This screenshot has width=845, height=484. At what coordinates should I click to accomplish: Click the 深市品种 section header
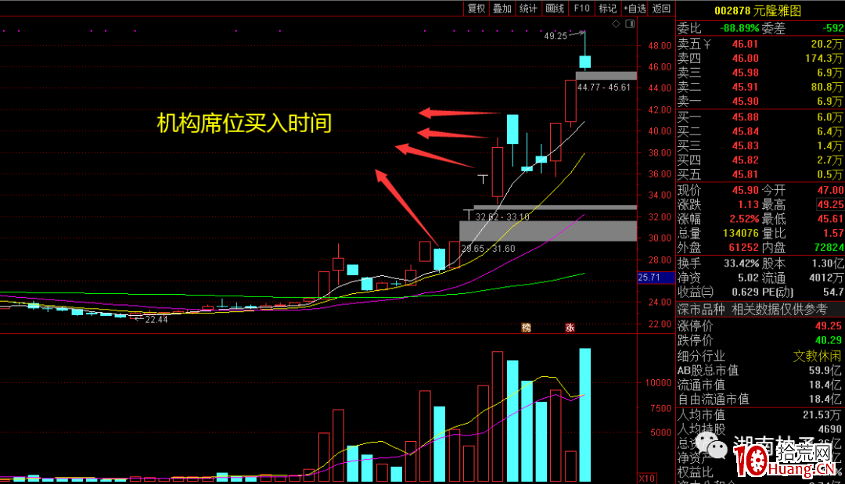(700, 309)
